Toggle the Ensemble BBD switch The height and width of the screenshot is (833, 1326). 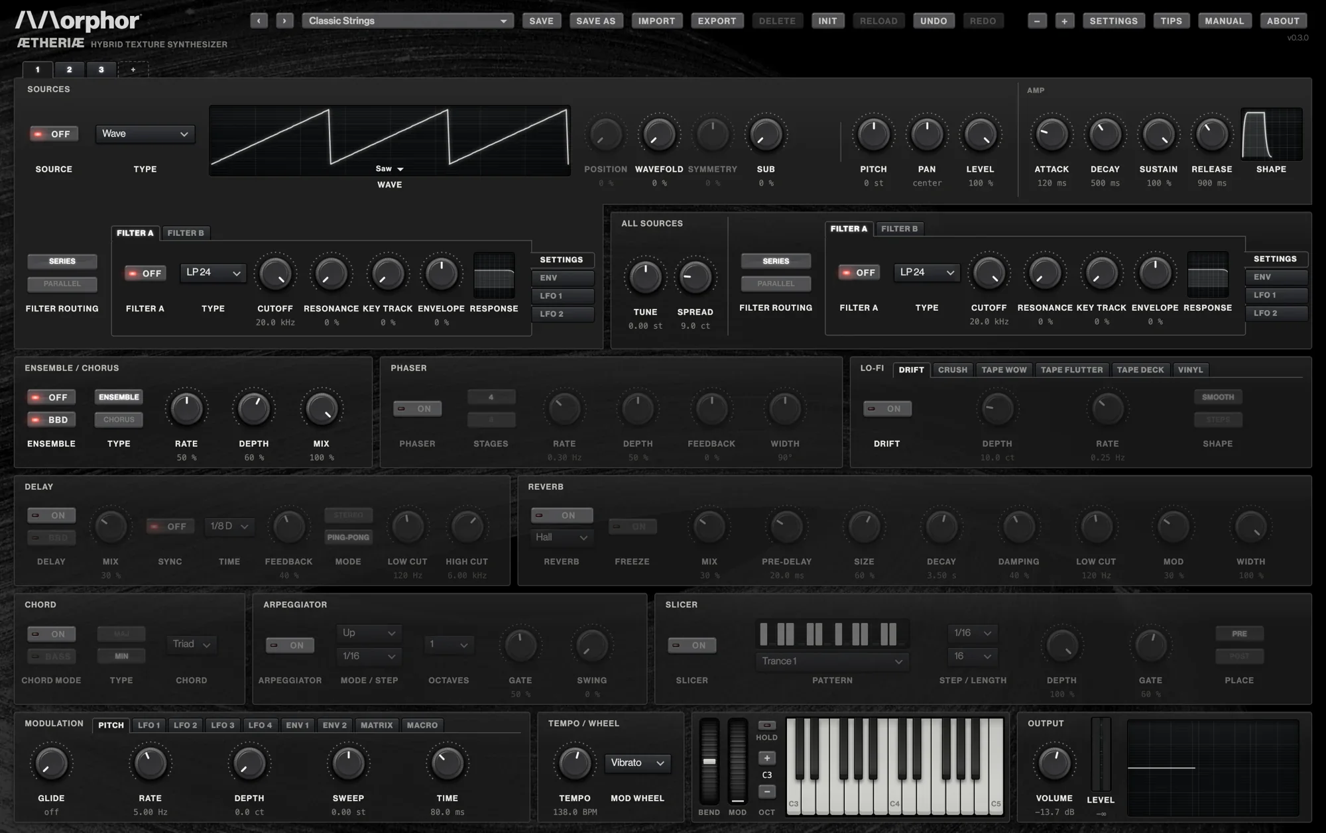pyautogui.click(x=51, y=419)
